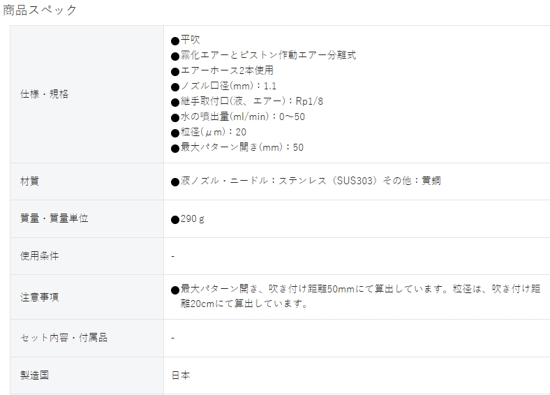Screen dimensions: 550x395
Task: Click the 継手取付口 Rp1/8 entry
Action: [247, 101]
